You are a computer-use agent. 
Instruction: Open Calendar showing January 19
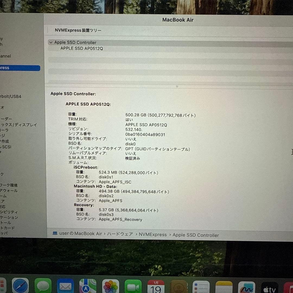156,285
